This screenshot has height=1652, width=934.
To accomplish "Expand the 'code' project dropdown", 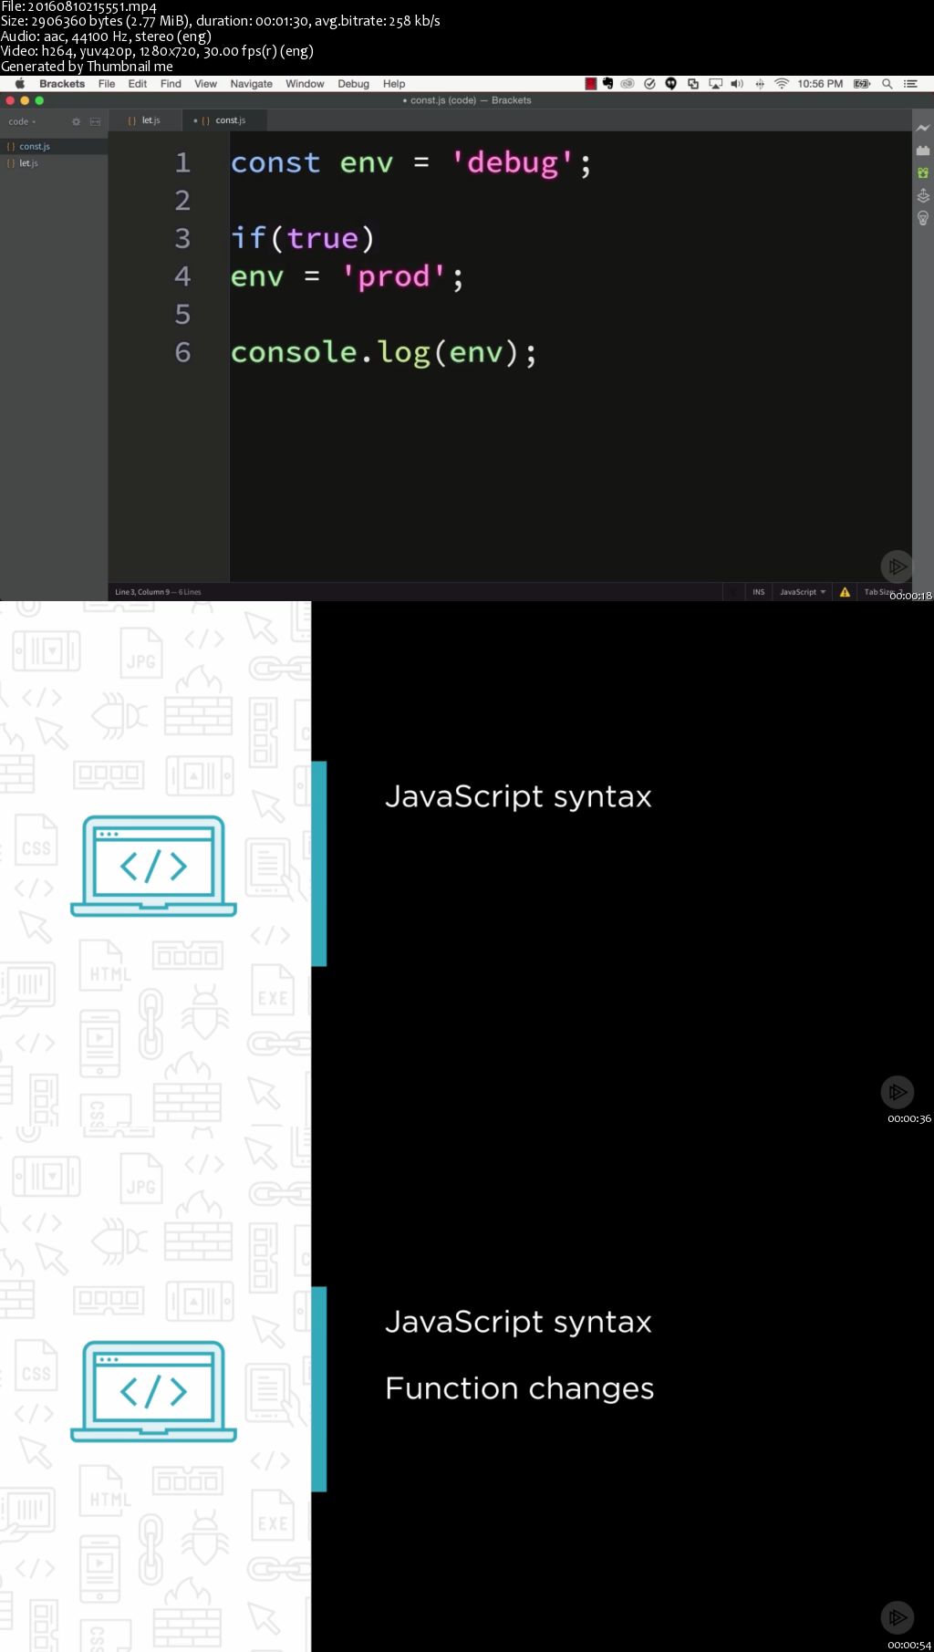I will (23, 121).
